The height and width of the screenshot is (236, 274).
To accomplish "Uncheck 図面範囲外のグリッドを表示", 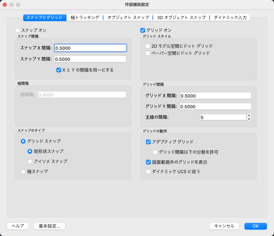I will (148, 162).
